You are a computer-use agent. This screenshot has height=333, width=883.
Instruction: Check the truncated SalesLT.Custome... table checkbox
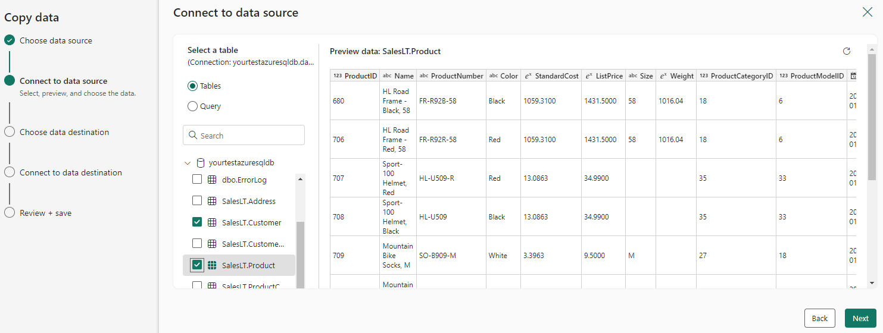[197, 244]
